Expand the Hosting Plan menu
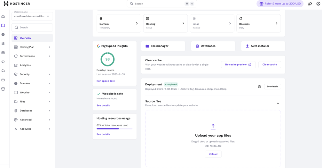The width and height of the screenshot is (322, 168). click(x=32, y=47)
